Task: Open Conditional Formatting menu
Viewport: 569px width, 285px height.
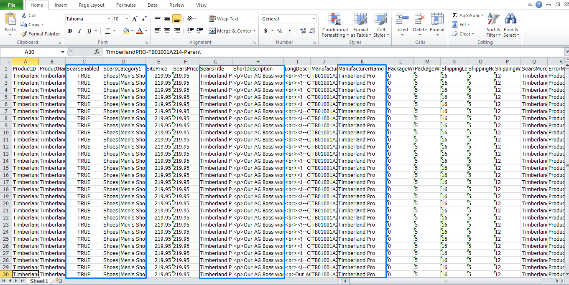Action: tap(335, 25)
